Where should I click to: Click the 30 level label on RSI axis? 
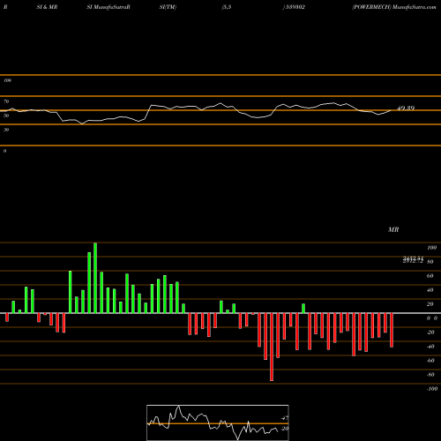click(x=6, y=130)
